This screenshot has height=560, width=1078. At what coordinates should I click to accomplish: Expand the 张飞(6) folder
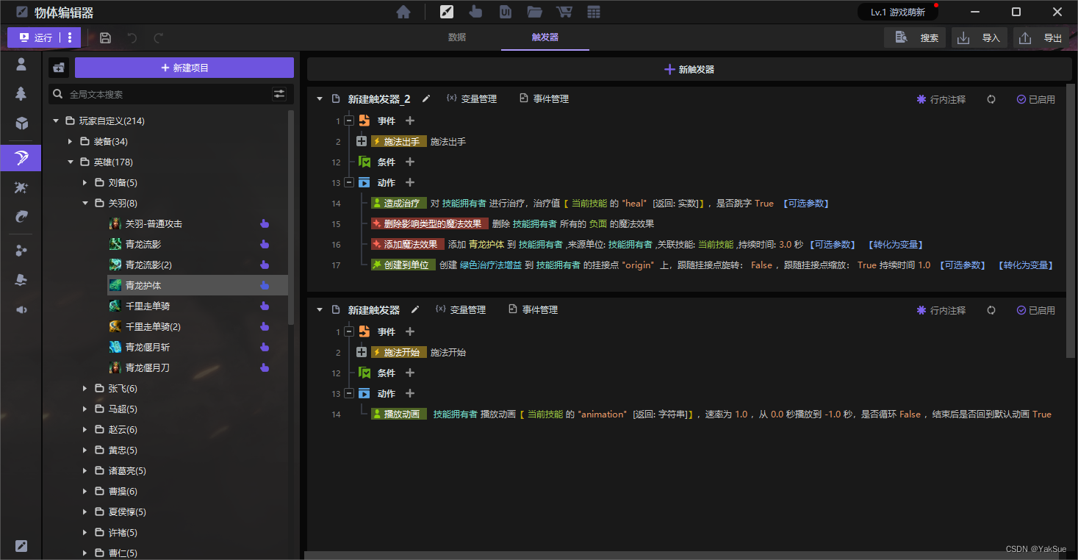tap(85, 388)
